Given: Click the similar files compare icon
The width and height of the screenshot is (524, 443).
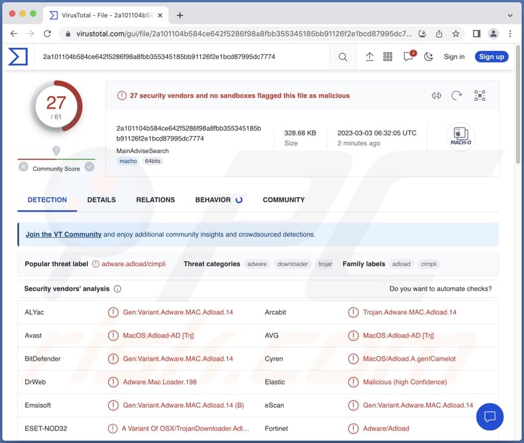Looking at the screenshot, I should tap(436, 96).
